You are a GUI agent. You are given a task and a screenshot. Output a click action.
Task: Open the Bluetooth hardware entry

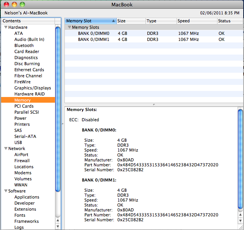(x=24, y=45)
